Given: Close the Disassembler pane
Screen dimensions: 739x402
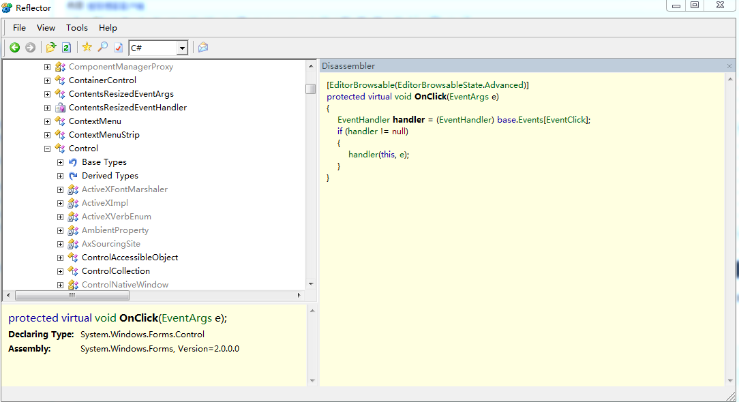Looking at the screenshot, I should pyautogui.click(x=729, y=67).
